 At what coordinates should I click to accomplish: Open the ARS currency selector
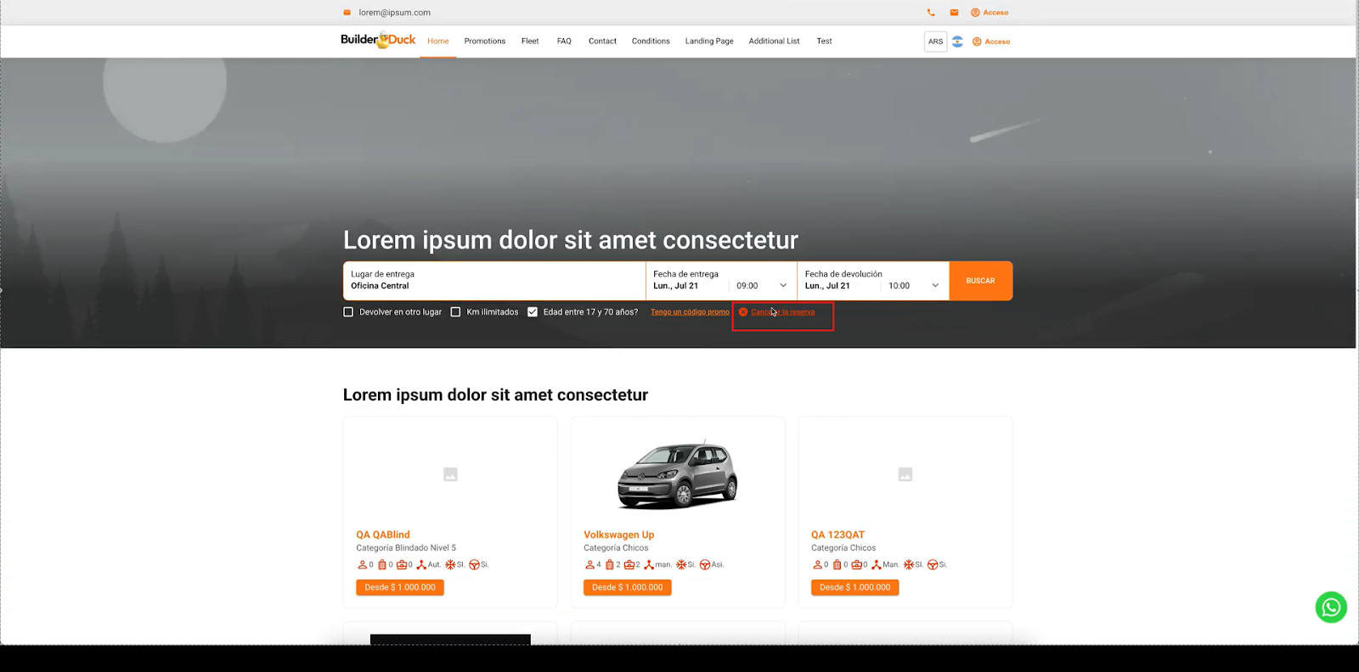[935, 42]
